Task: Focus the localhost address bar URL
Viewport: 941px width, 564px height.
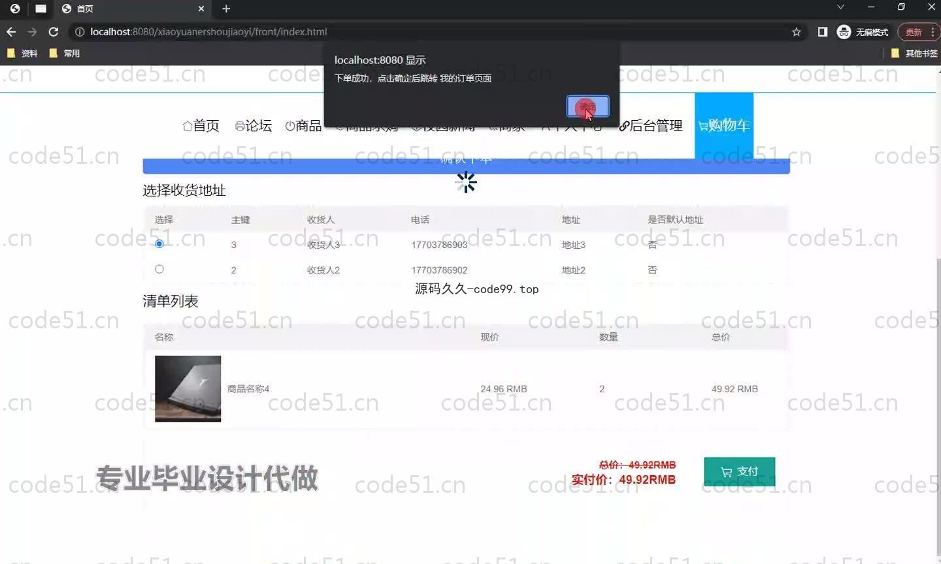Action: pyautogui.click(x=208, y=32)
